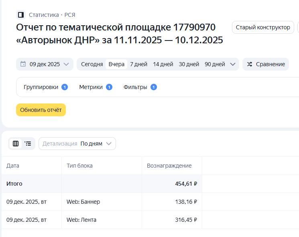Click the Группировки count badge

[65, 87]
